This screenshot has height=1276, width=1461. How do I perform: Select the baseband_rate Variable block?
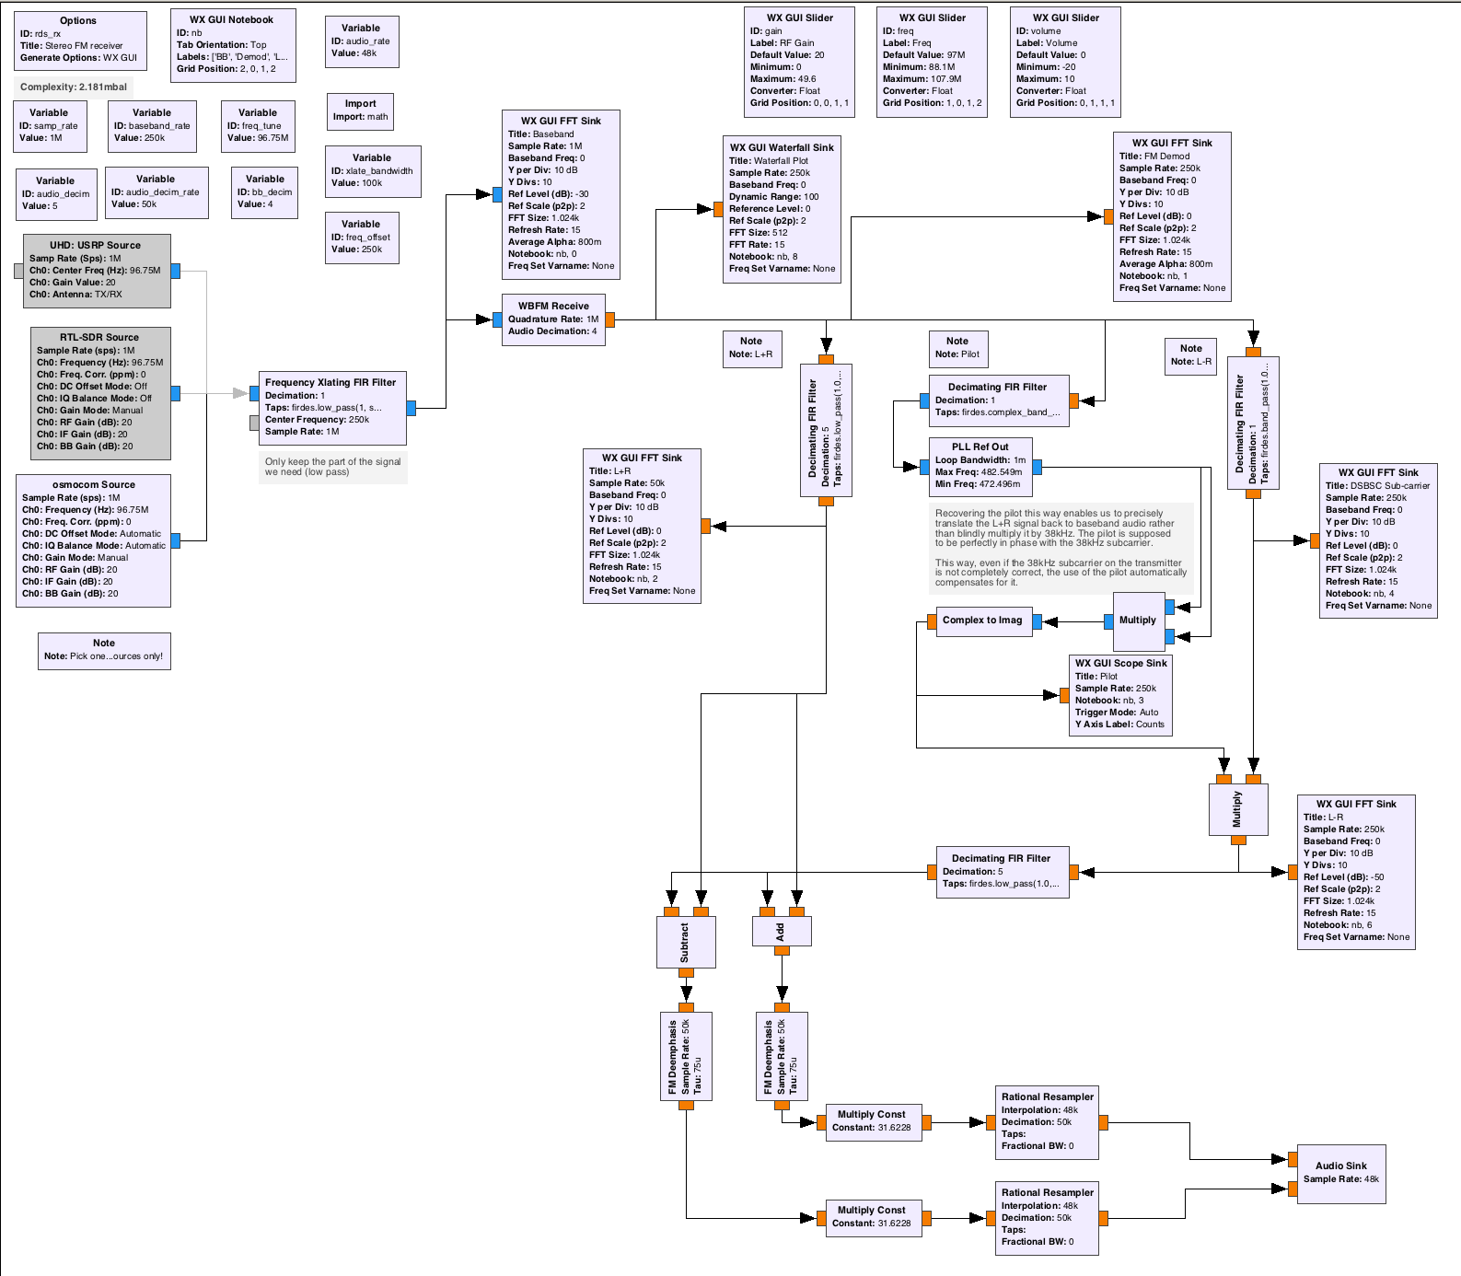click(x=152, y=126)
